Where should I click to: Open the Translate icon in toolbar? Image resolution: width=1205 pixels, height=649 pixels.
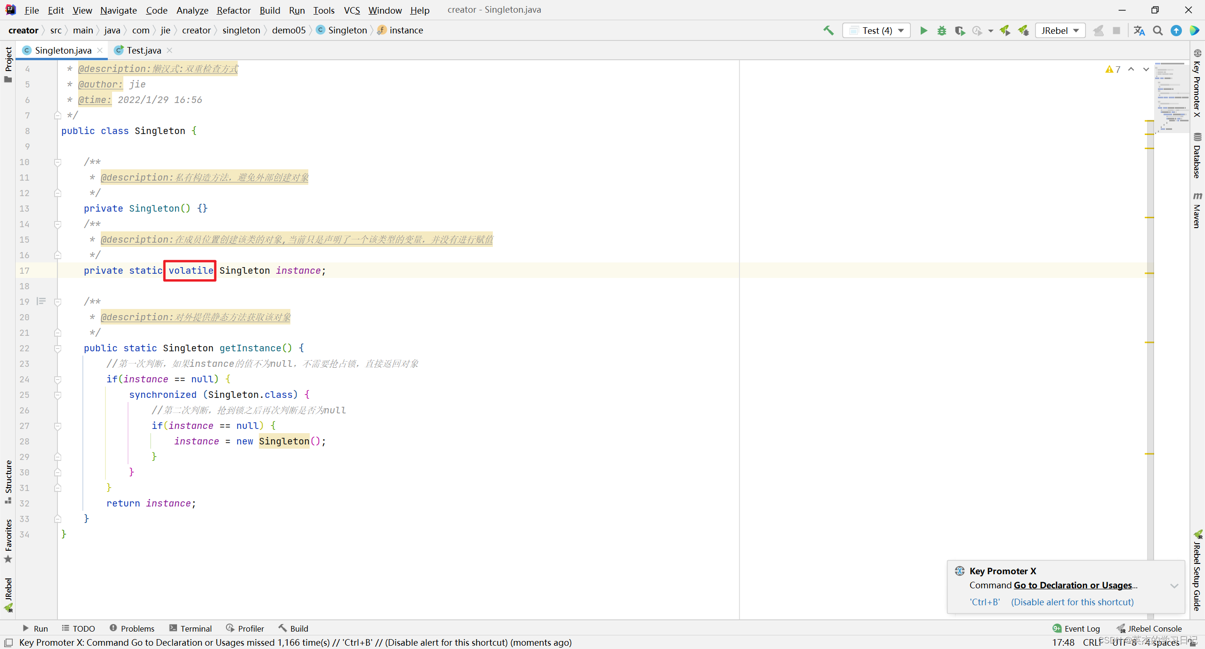click(x=1139, y=31)
